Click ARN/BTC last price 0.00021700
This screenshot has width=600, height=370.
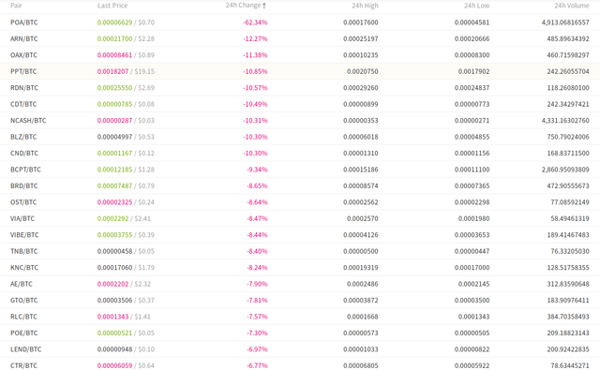point(114,39)
